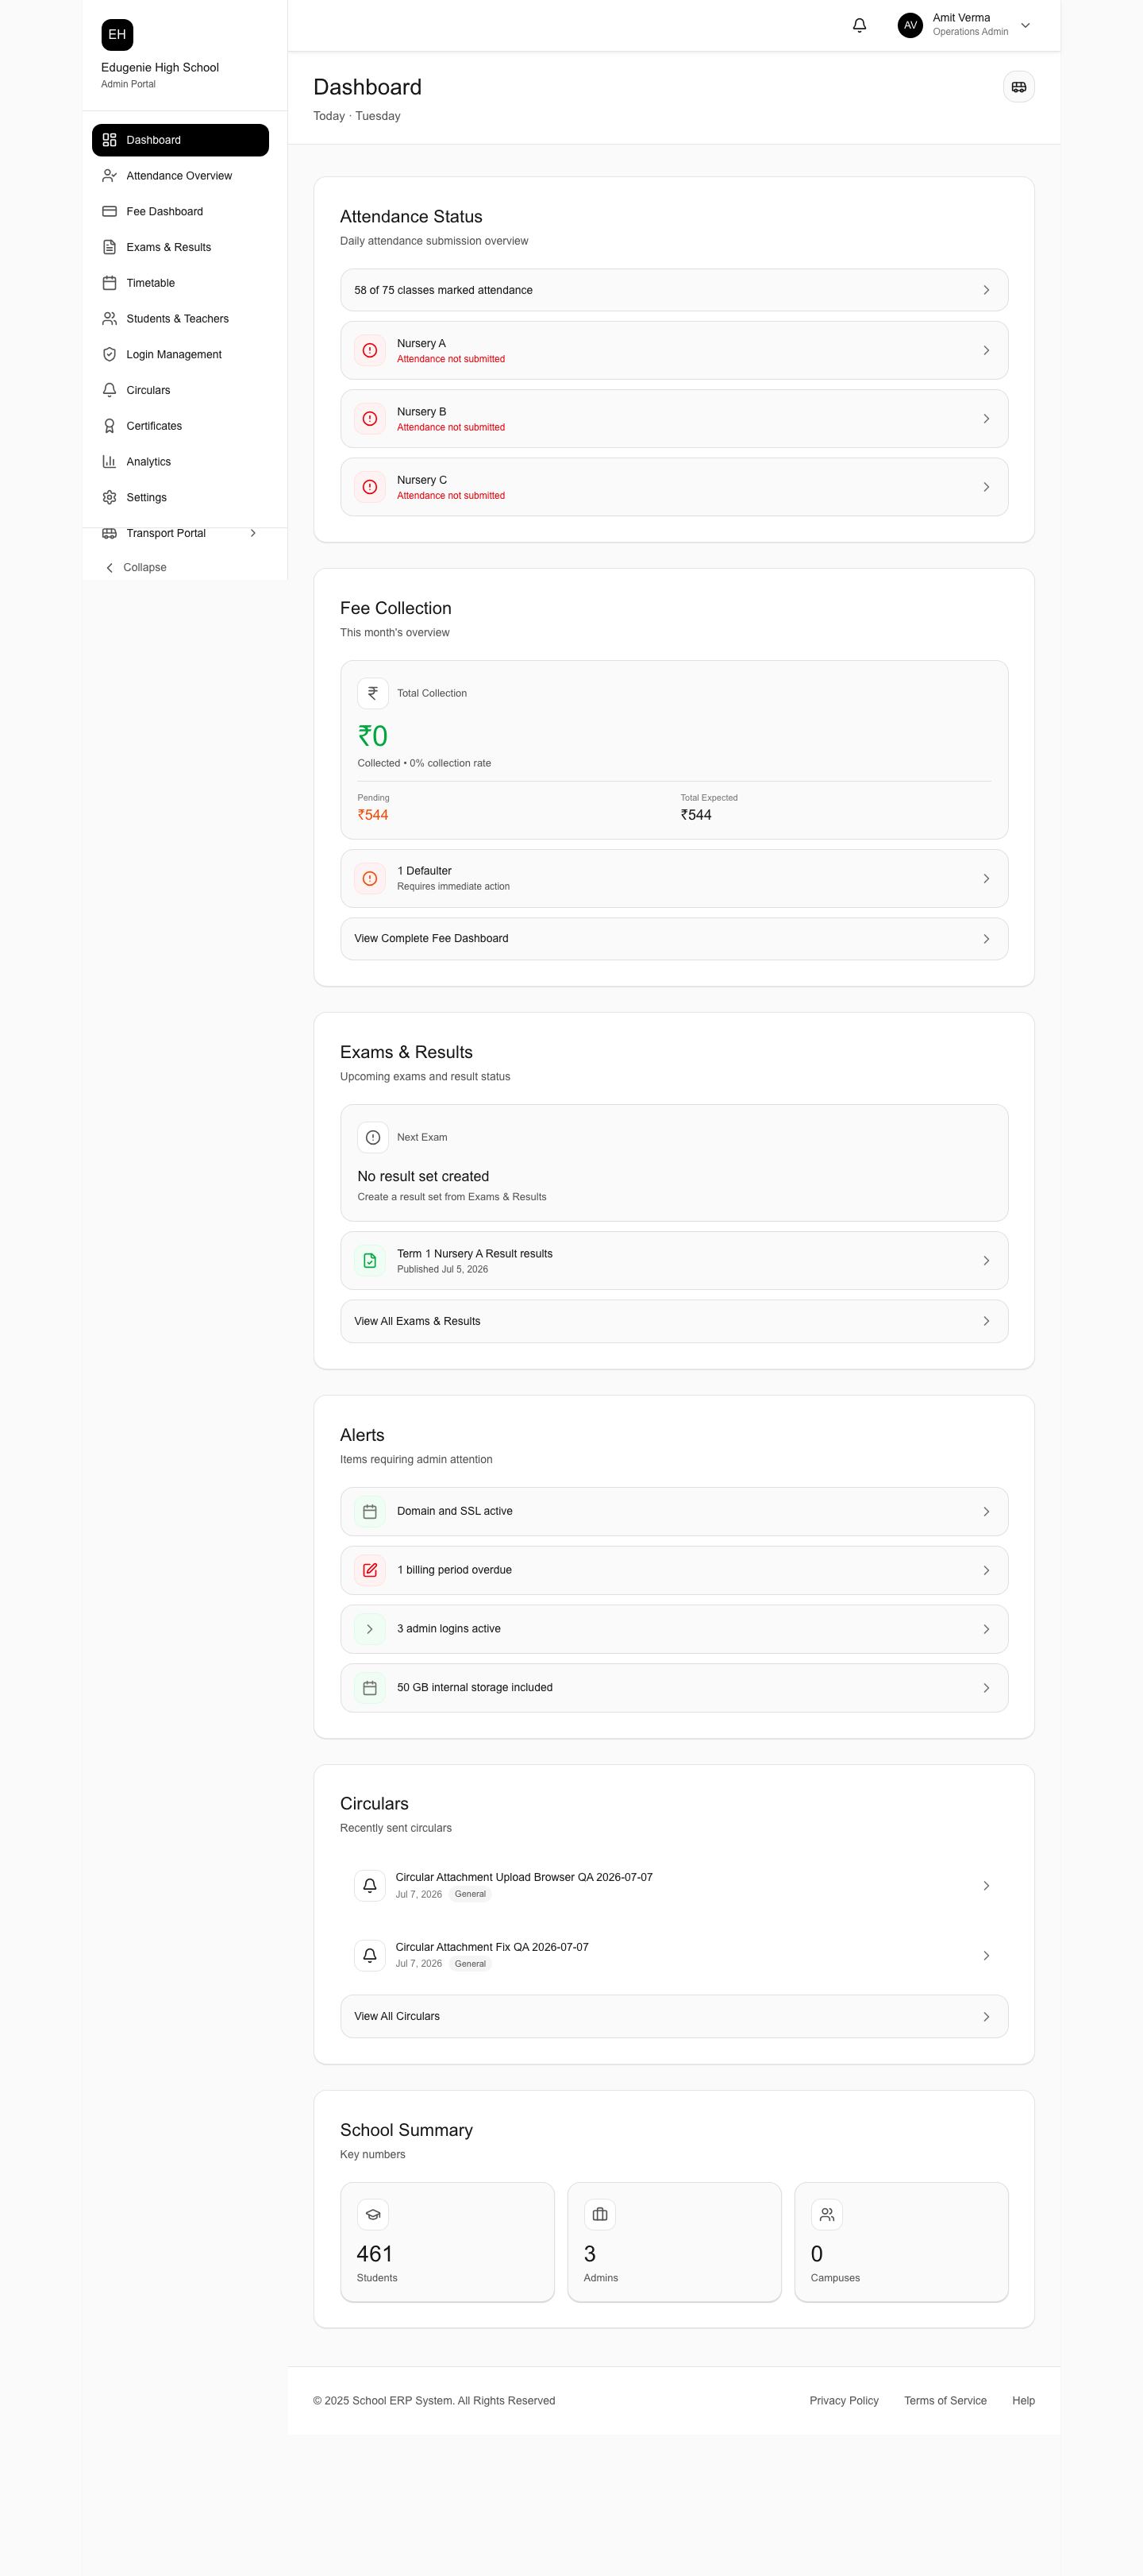This screenshot has width=1143, height=2576.
Task: Click the Exams & Results document icon
Action: pos(110,247)
